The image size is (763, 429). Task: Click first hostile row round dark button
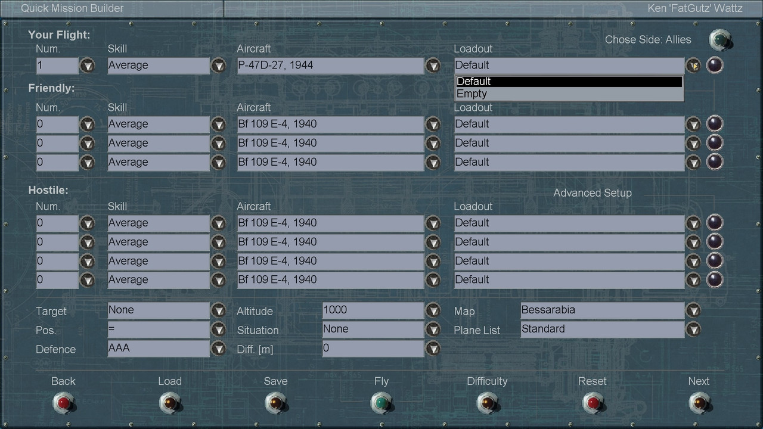point(714,222)
